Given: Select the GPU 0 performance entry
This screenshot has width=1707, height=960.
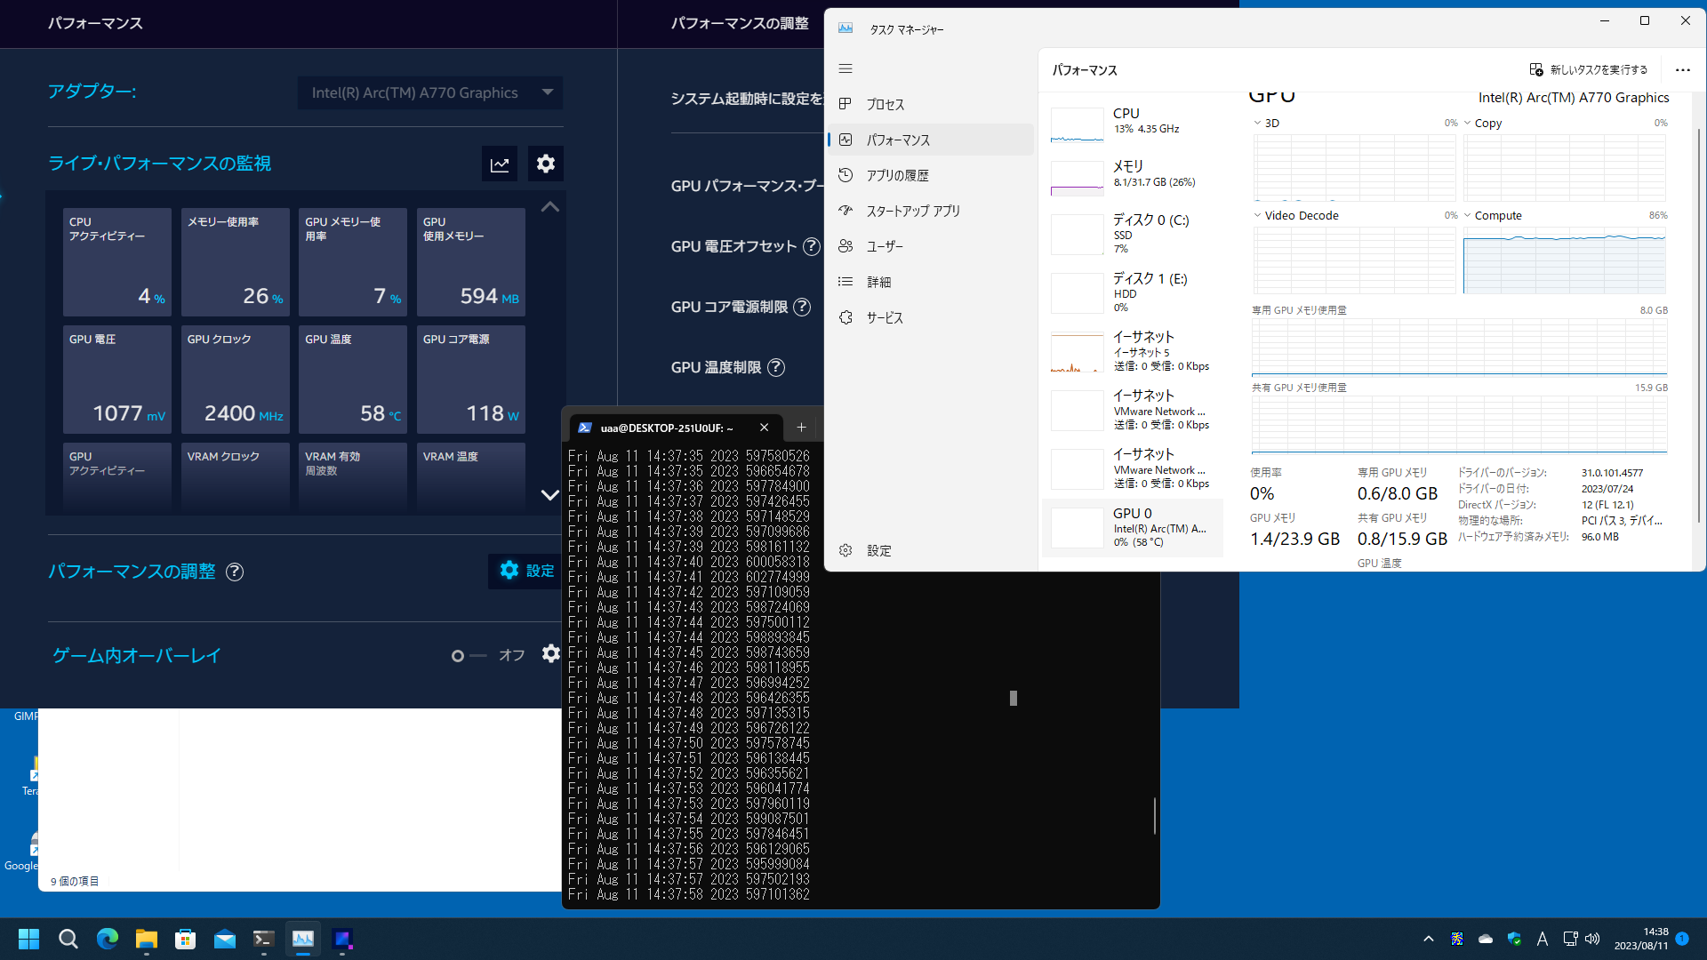Looking at the screenshot, I should coord(1132,527).
